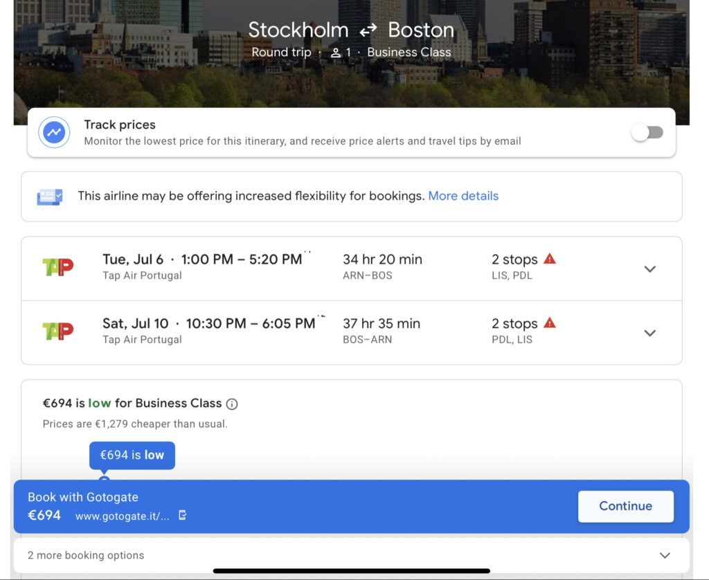
Task: Open the www.gotogate.it link
Action: [122, 516]
